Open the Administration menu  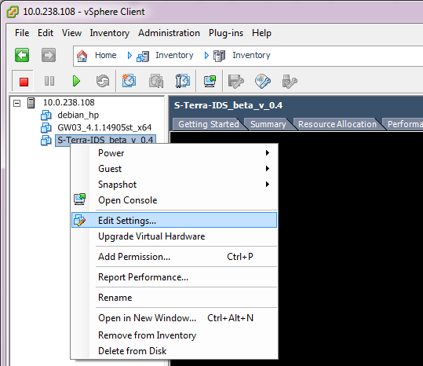coord(170,33)
